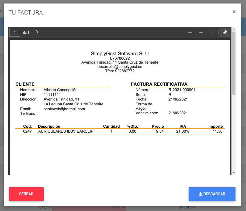Image resolution: width=246 pixels, height=211 pixels.
Task: Click the Importe value 11,30
Action: click(217, 131)
